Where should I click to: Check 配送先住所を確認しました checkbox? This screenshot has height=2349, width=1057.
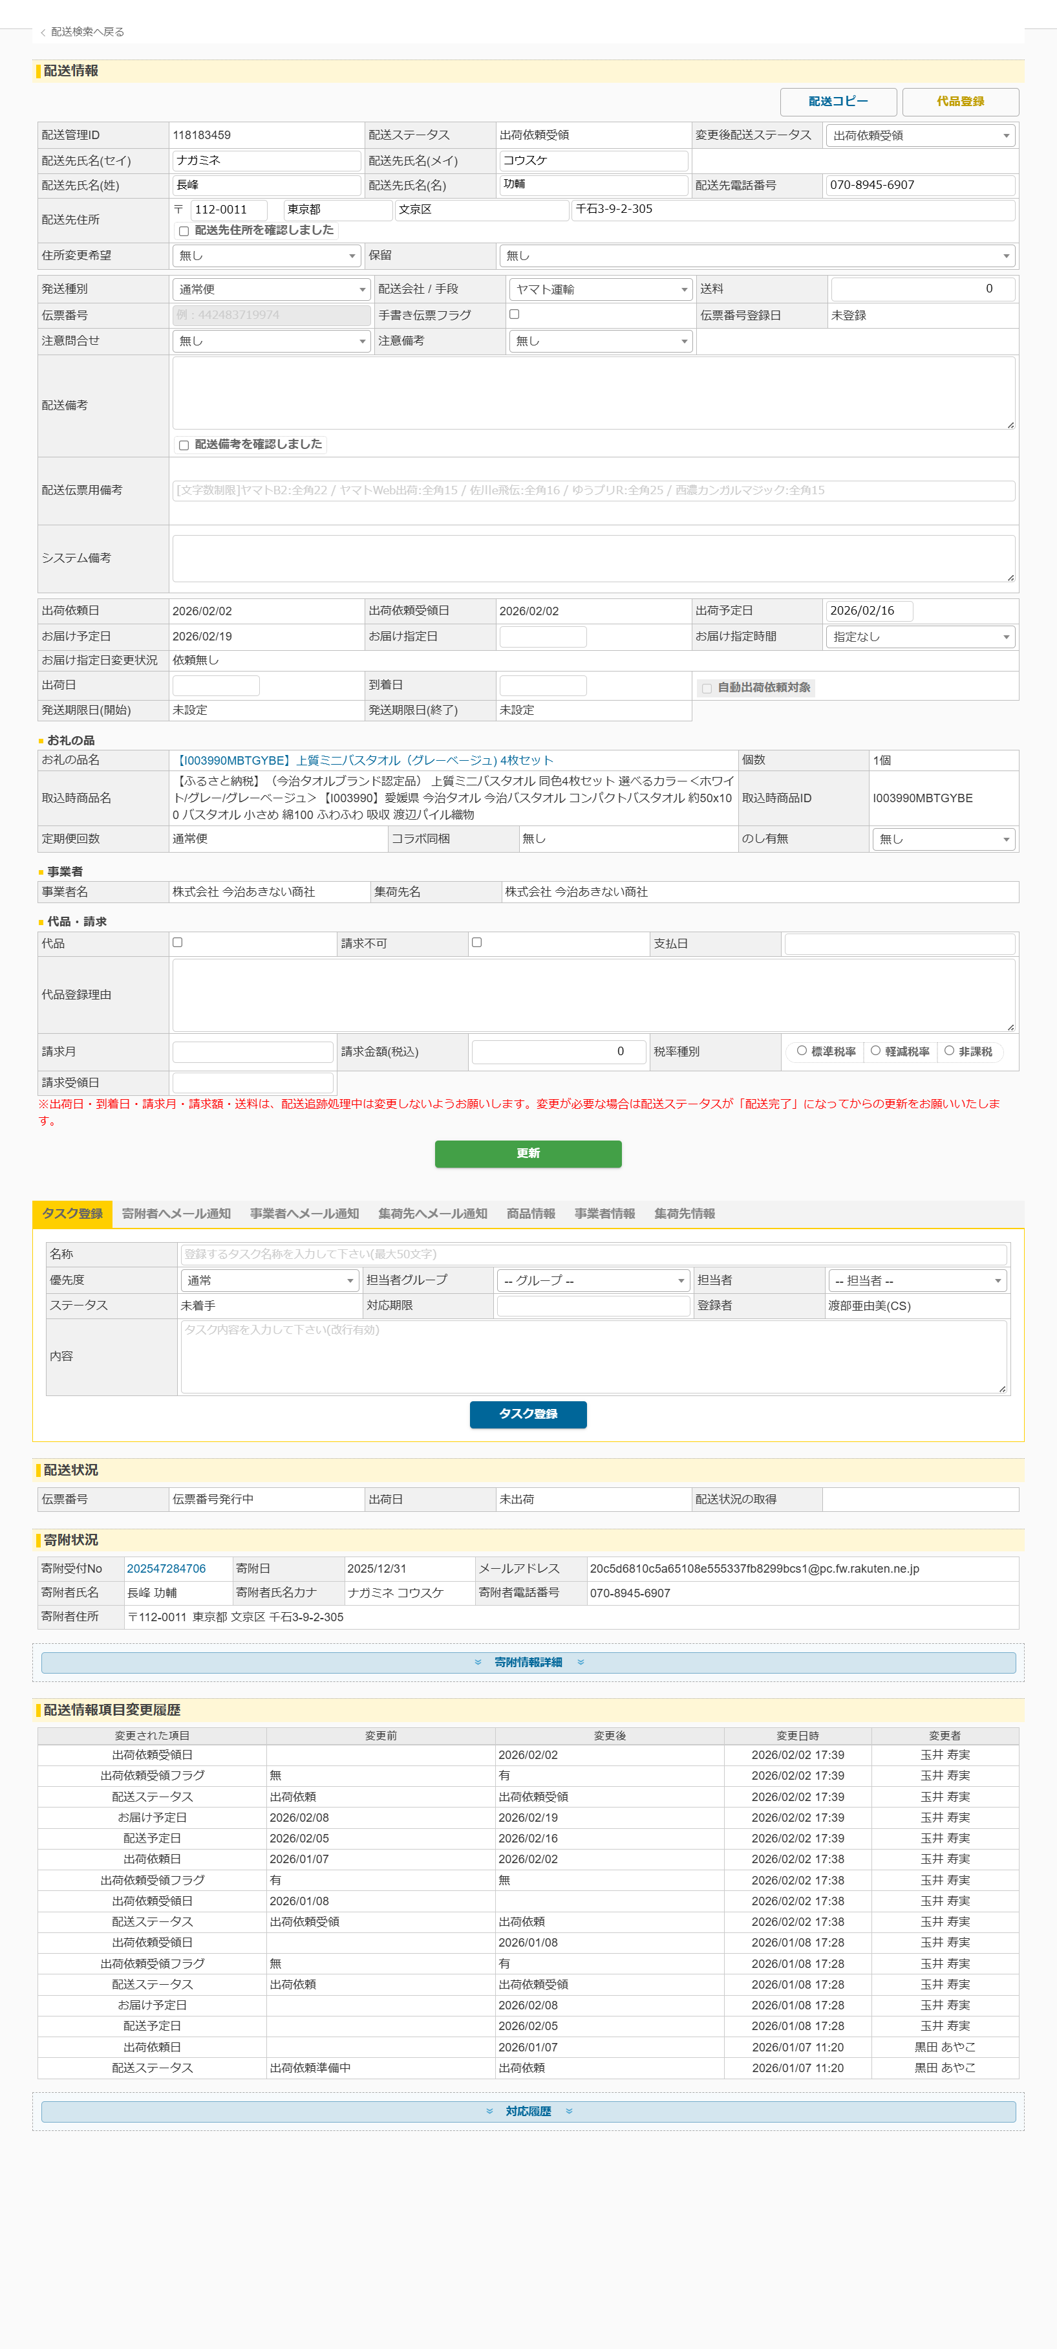pos(184,232)
